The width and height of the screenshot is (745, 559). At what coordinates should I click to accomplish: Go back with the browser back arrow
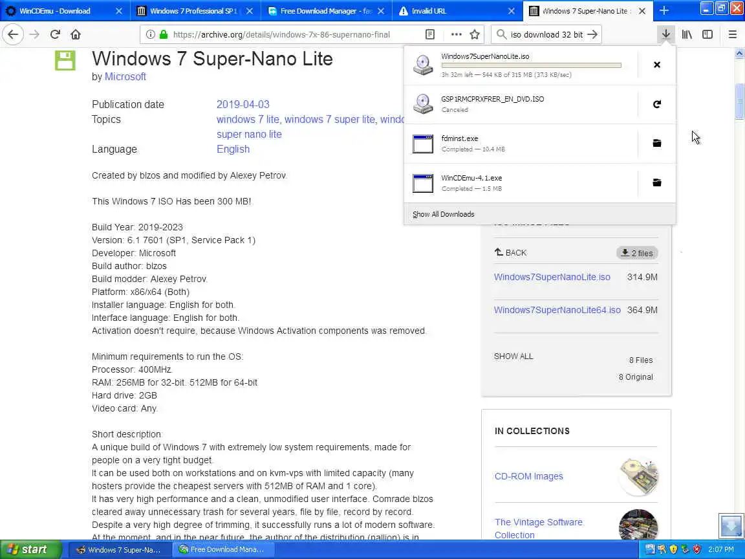13,34
